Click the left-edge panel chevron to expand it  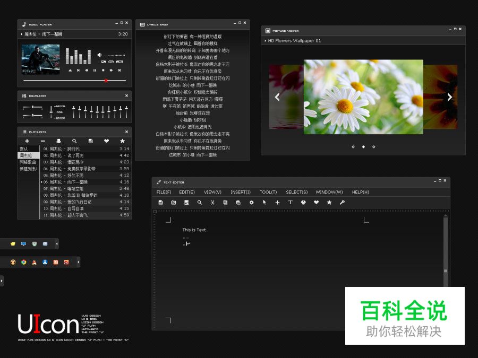2,282
